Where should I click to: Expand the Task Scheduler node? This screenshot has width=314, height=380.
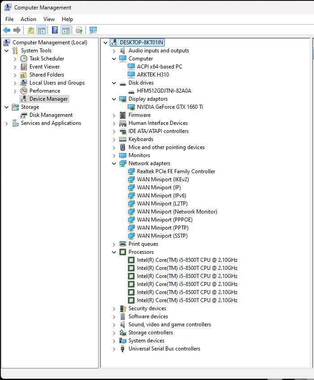tap(15, 59)
